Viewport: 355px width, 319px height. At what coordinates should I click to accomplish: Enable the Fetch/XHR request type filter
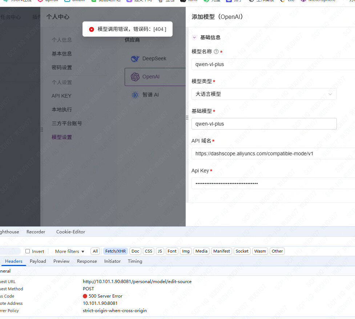(x=115, y=251)
